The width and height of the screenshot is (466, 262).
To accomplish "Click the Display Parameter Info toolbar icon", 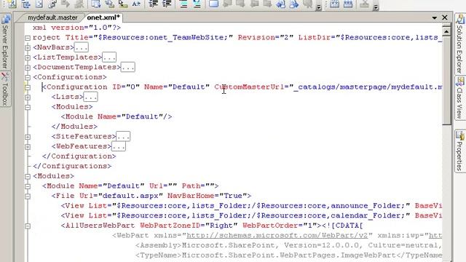I will pos(109,4).
